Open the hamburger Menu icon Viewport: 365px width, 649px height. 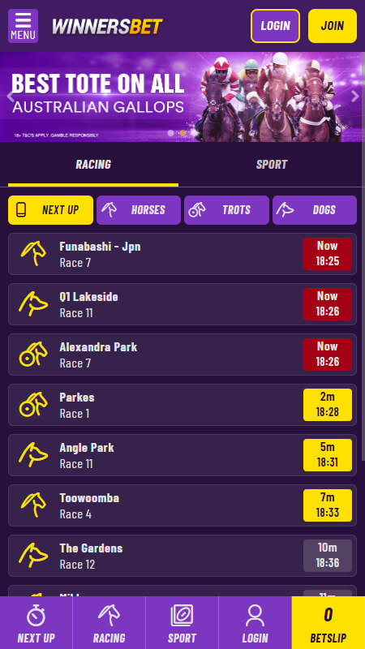[23, 26]
